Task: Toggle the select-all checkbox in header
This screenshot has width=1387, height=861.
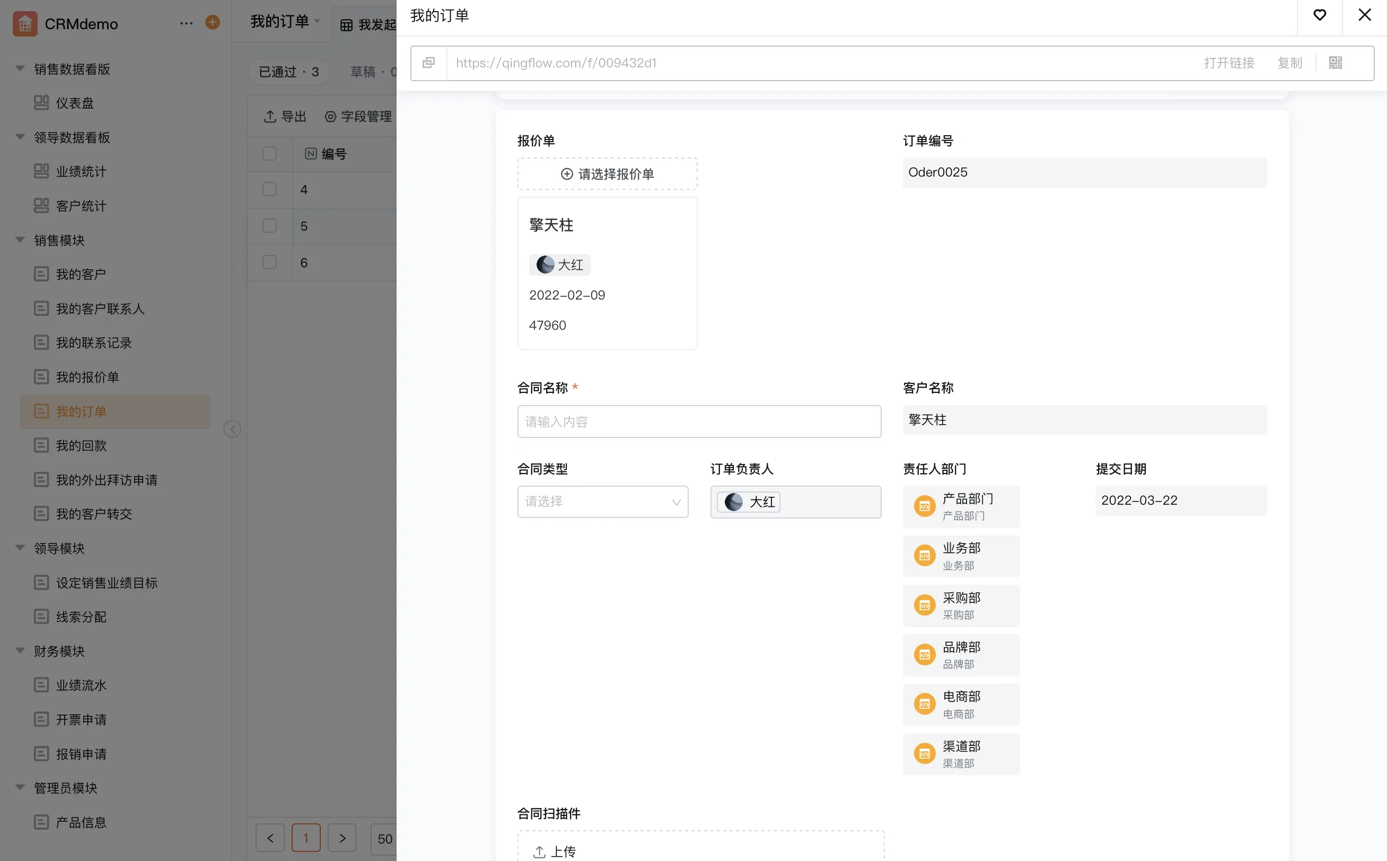Action: click(269, 154)
